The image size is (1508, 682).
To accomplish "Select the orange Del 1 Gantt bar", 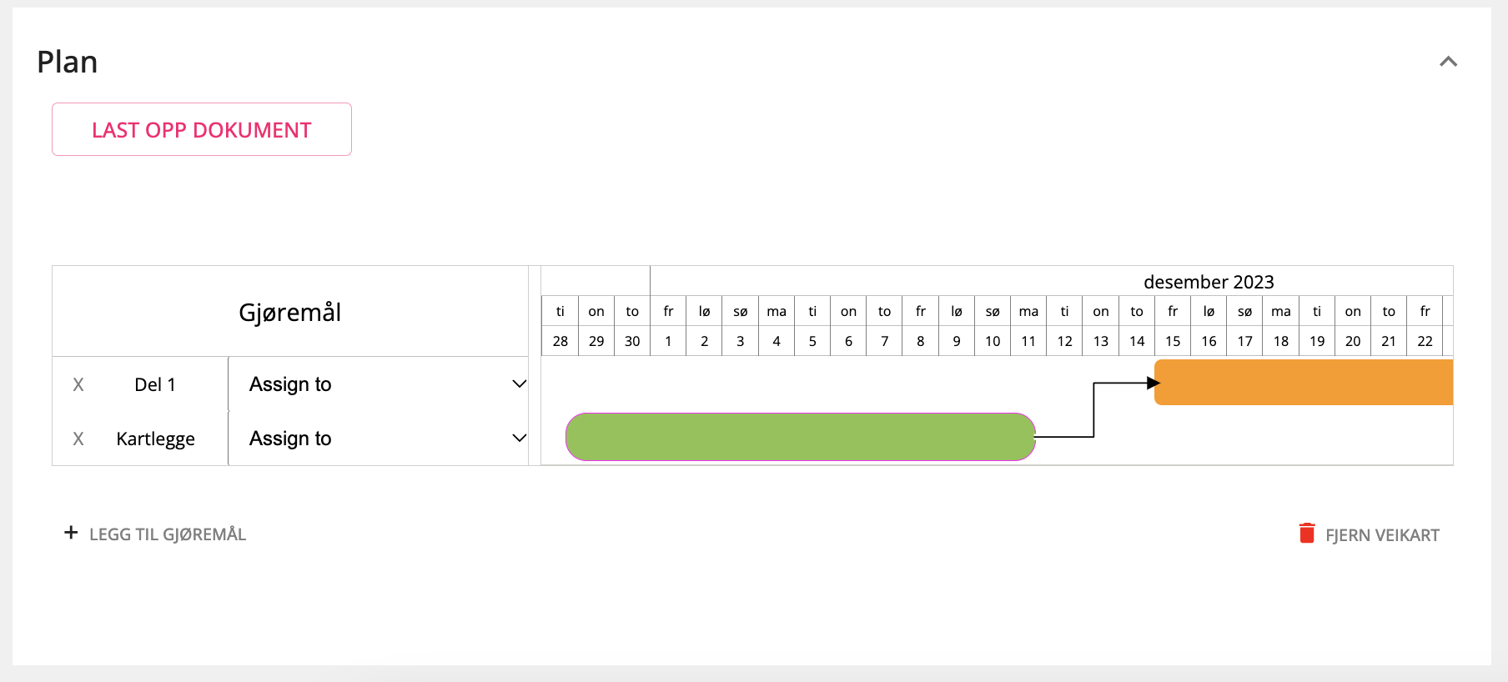I will click(x=1304, y=383).
